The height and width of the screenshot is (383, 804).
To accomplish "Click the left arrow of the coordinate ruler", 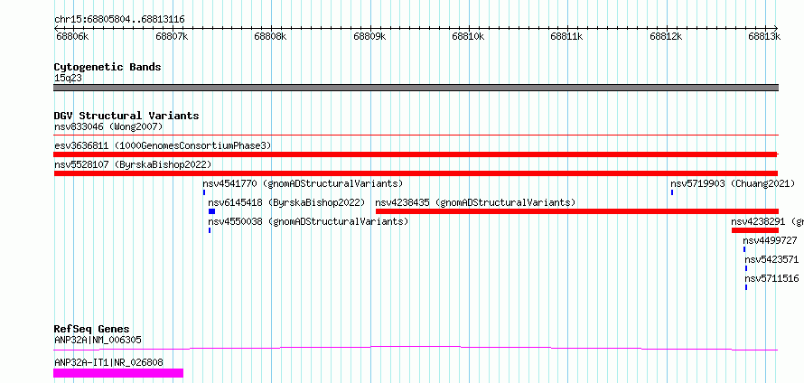I will 56,28.
